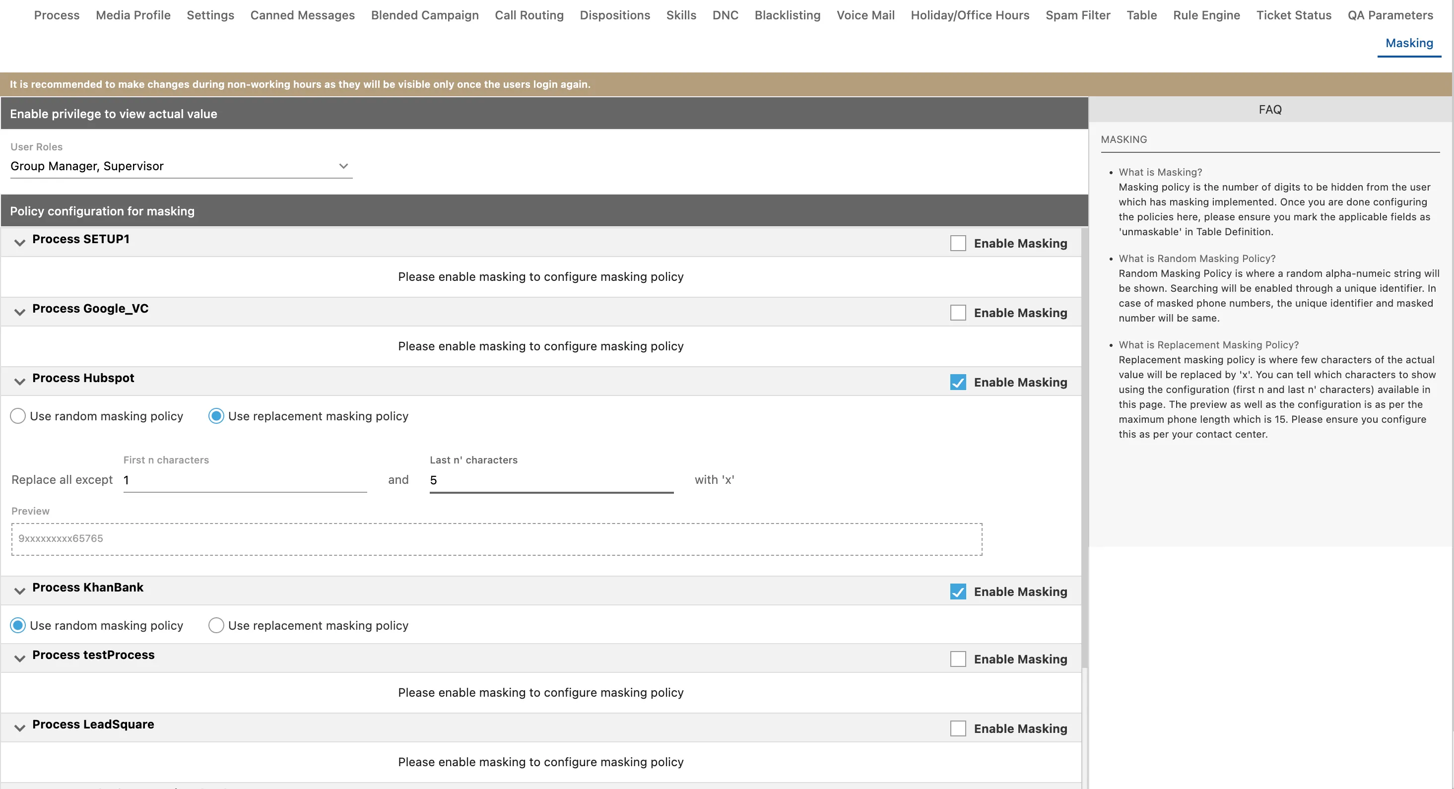Select replacement masking policy for Hubspot
This screenshot has height=789, width=1454.
click(216, 416)
